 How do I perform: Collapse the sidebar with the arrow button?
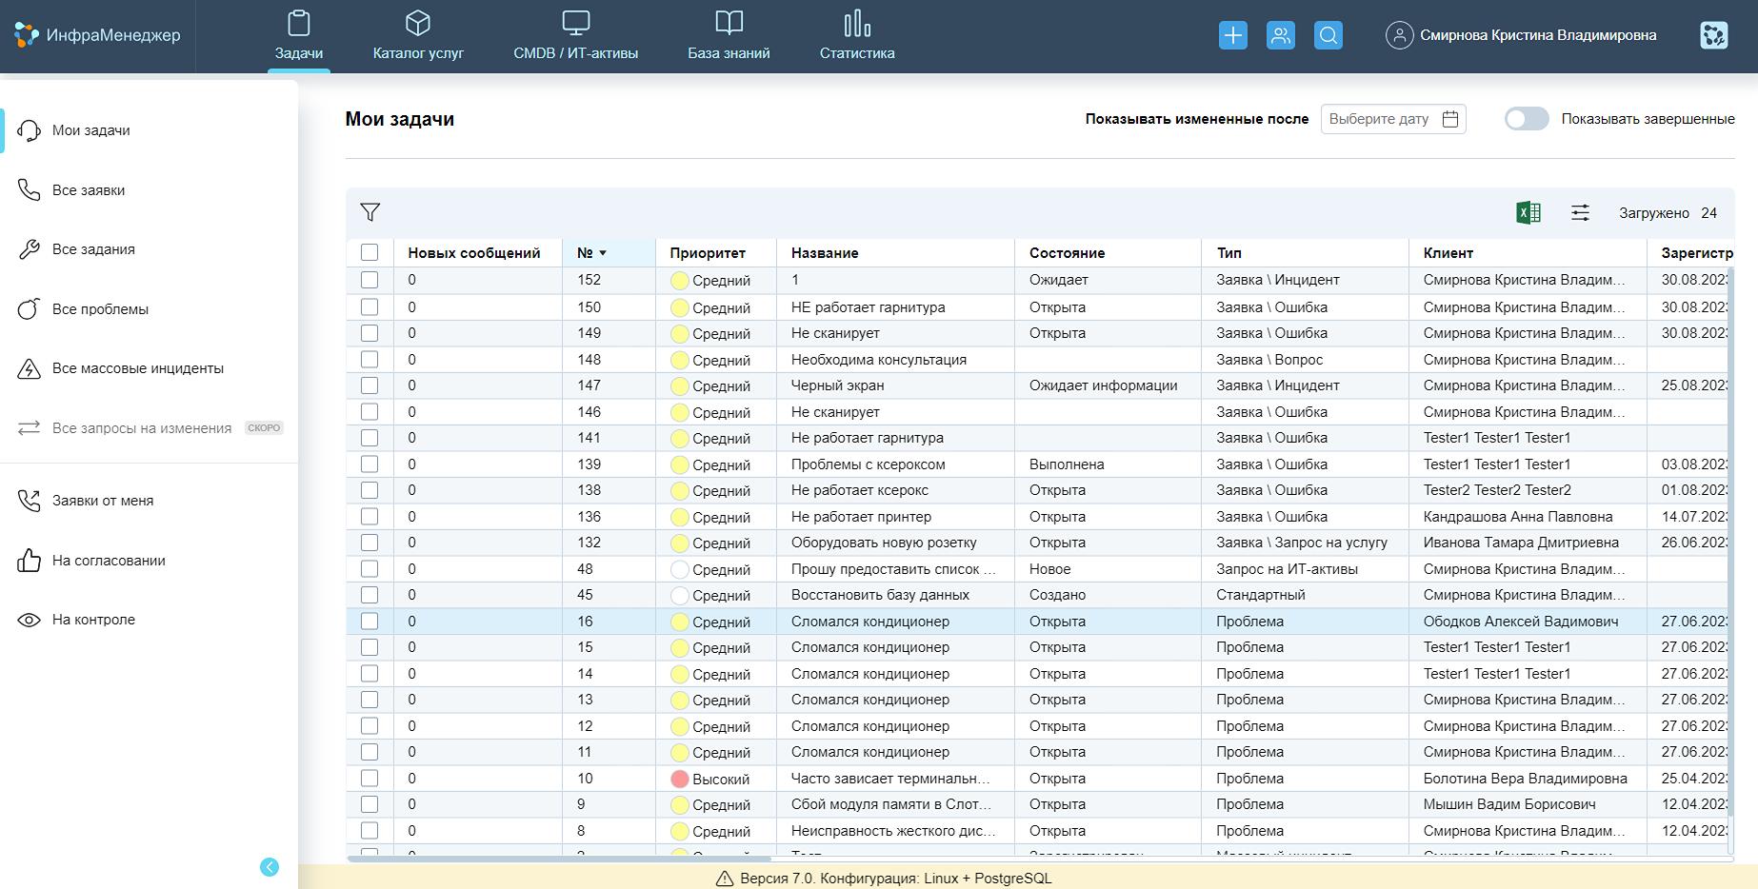pos(270,867)
